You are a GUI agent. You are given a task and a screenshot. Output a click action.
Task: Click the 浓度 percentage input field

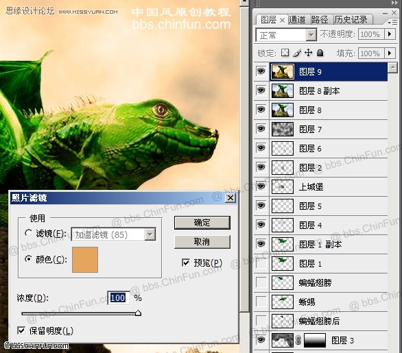tap(119, 298)
